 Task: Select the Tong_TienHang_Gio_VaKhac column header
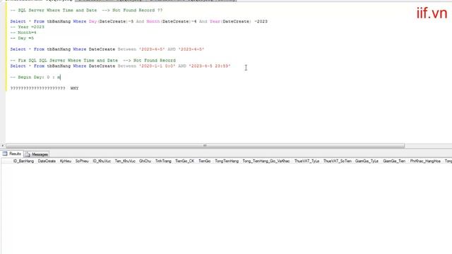tap(266, 161)
